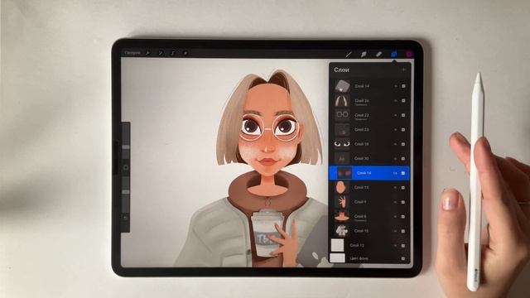Image resolution: width=530 pixels, height=298 pixels.
Task: Open the Цвет фона background color swatch
Action: tap(337, 258)
